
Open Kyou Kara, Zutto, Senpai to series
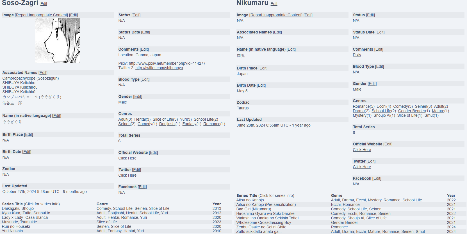(26, 213)
